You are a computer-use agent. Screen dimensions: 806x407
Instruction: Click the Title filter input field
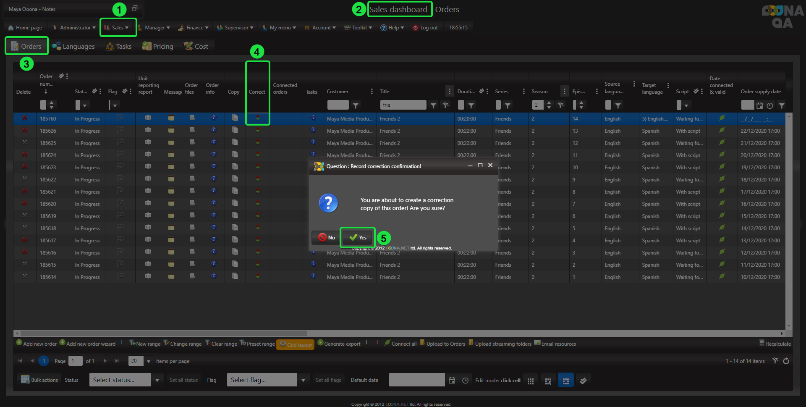point(403,105)
